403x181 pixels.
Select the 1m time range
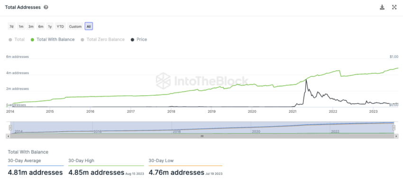tap(21, 27)
